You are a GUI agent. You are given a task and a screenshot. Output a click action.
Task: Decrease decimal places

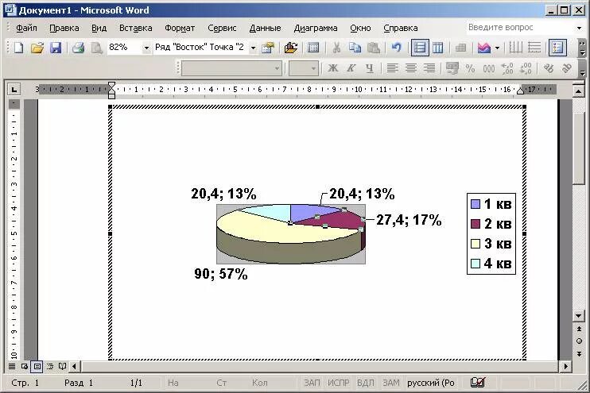(x=526, y=68)
